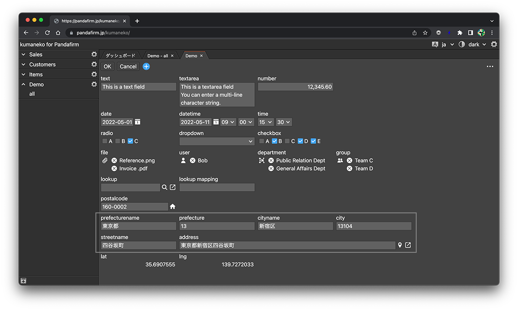518x310 pixels.
Task: Click the postalcode input field
Action: point(134,207)
